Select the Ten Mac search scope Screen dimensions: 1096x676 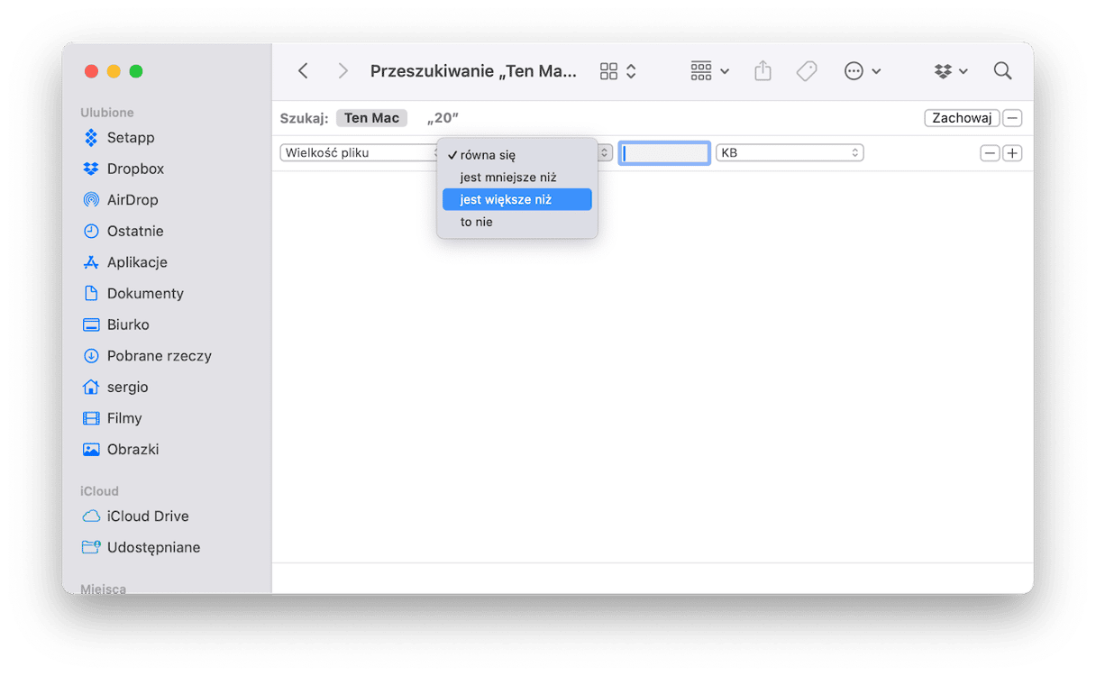coord(371,118)
